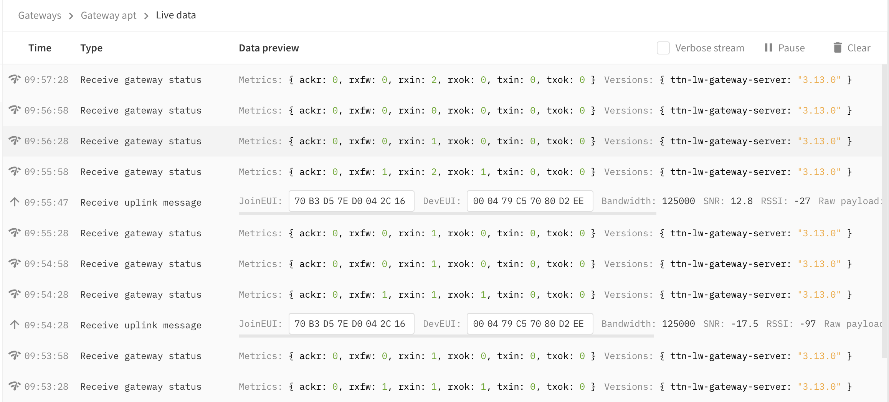Click gateway status icon at 09:56:58
889x402 pixels.
point(15,110)
